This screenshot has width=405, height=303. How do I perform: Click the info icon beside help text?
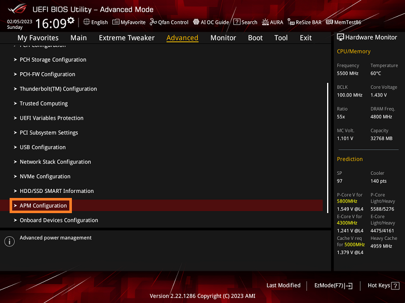coord(10,241)
